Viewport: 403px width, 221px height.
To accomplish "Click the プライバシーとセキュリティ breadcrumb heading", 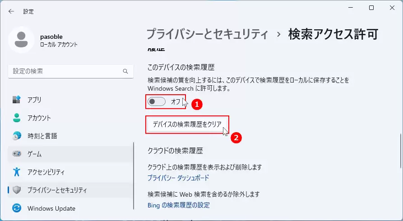I will point(207,34).
